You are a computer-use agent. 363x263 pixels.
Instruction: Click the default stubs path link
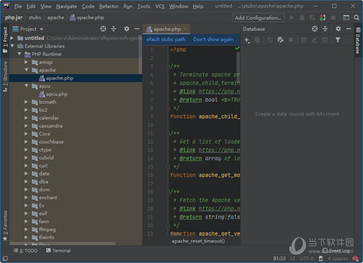(x=166, y=39)
